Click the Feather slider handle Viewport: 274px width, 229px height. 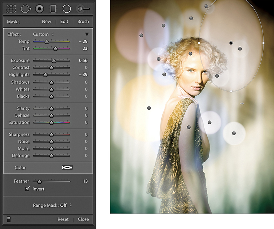point(39,181)
